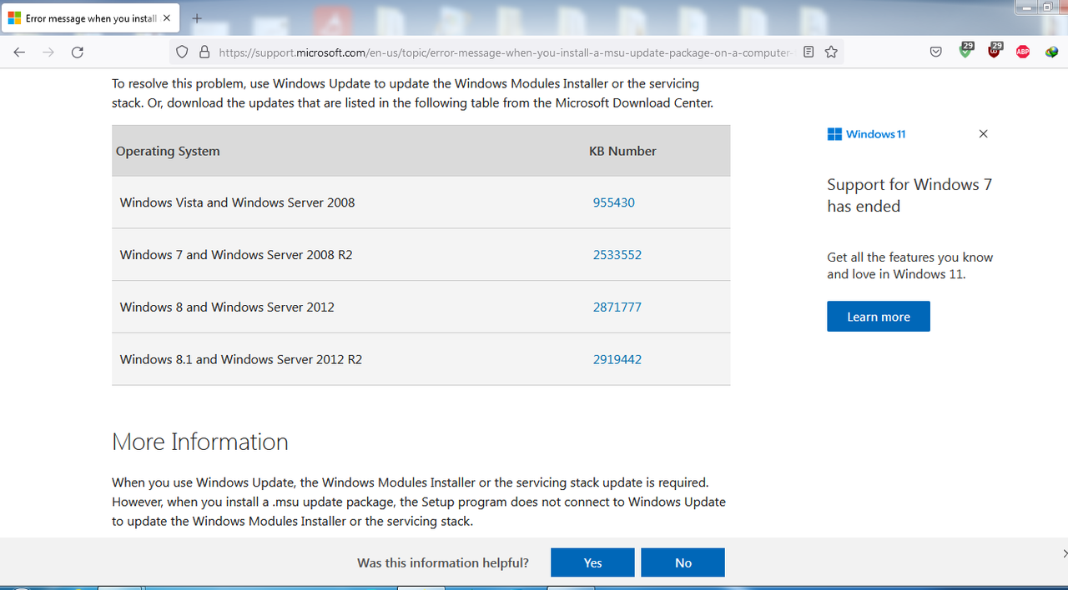Click the Learn more button
The image size is (1068, 590).
coord(878,317)
